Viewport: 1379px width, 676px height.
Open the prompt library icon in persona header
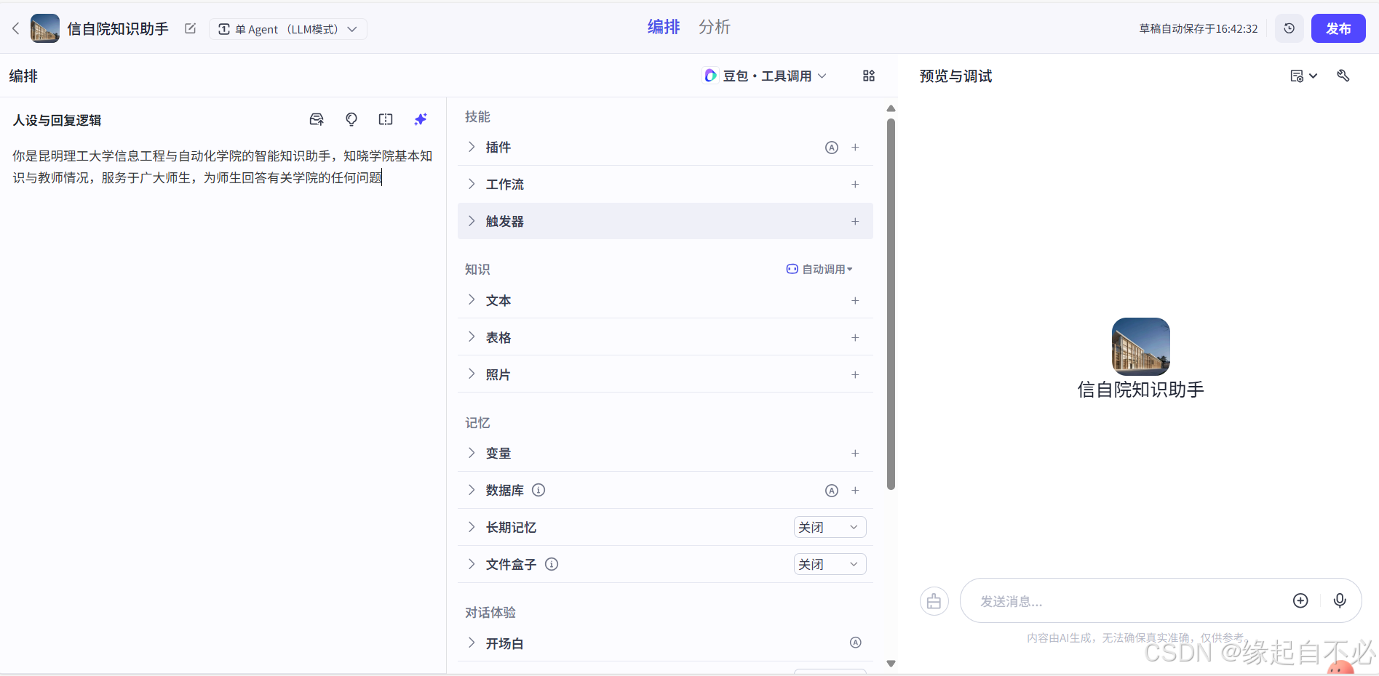point(317,119)
